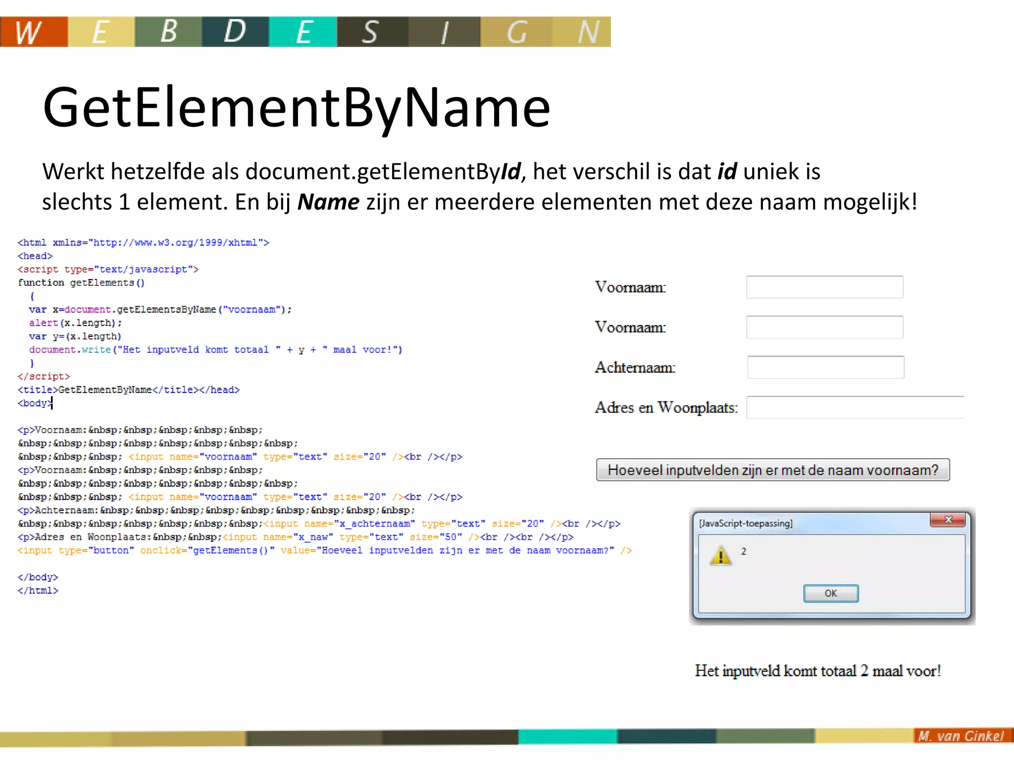Viewport: 1014px width, 760px height.
Task: Click the warning icon in the alert dialog
Action: tap(720, 556)
